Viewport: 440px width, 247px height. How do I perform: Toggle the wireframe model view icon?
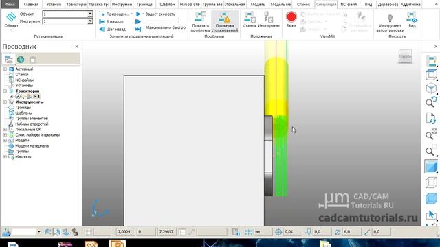(431, 183)
